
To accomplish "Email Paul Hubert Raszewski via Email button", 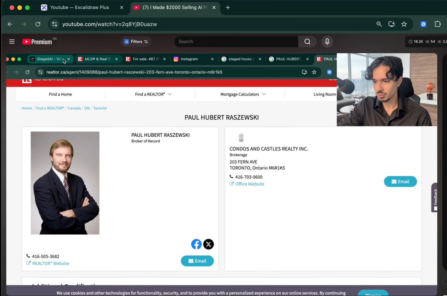I will (197, 261).
